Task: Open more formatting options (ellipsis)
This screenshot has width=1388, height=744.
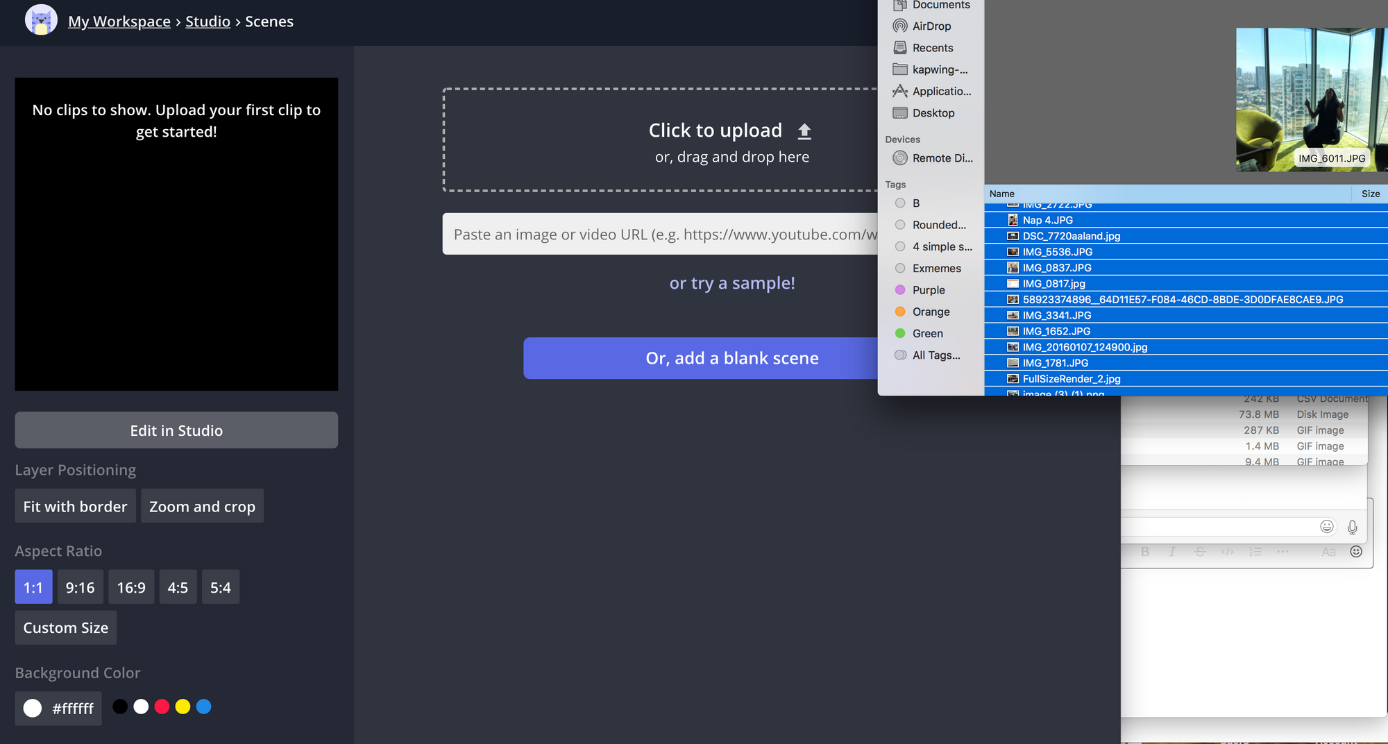Action: 1283,552
